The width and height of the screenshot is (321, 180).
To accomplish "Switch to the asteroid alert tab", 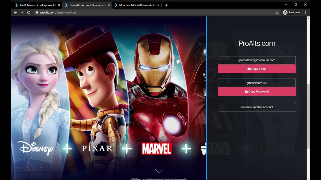I will pyautogui.click(x=37, y=5).
